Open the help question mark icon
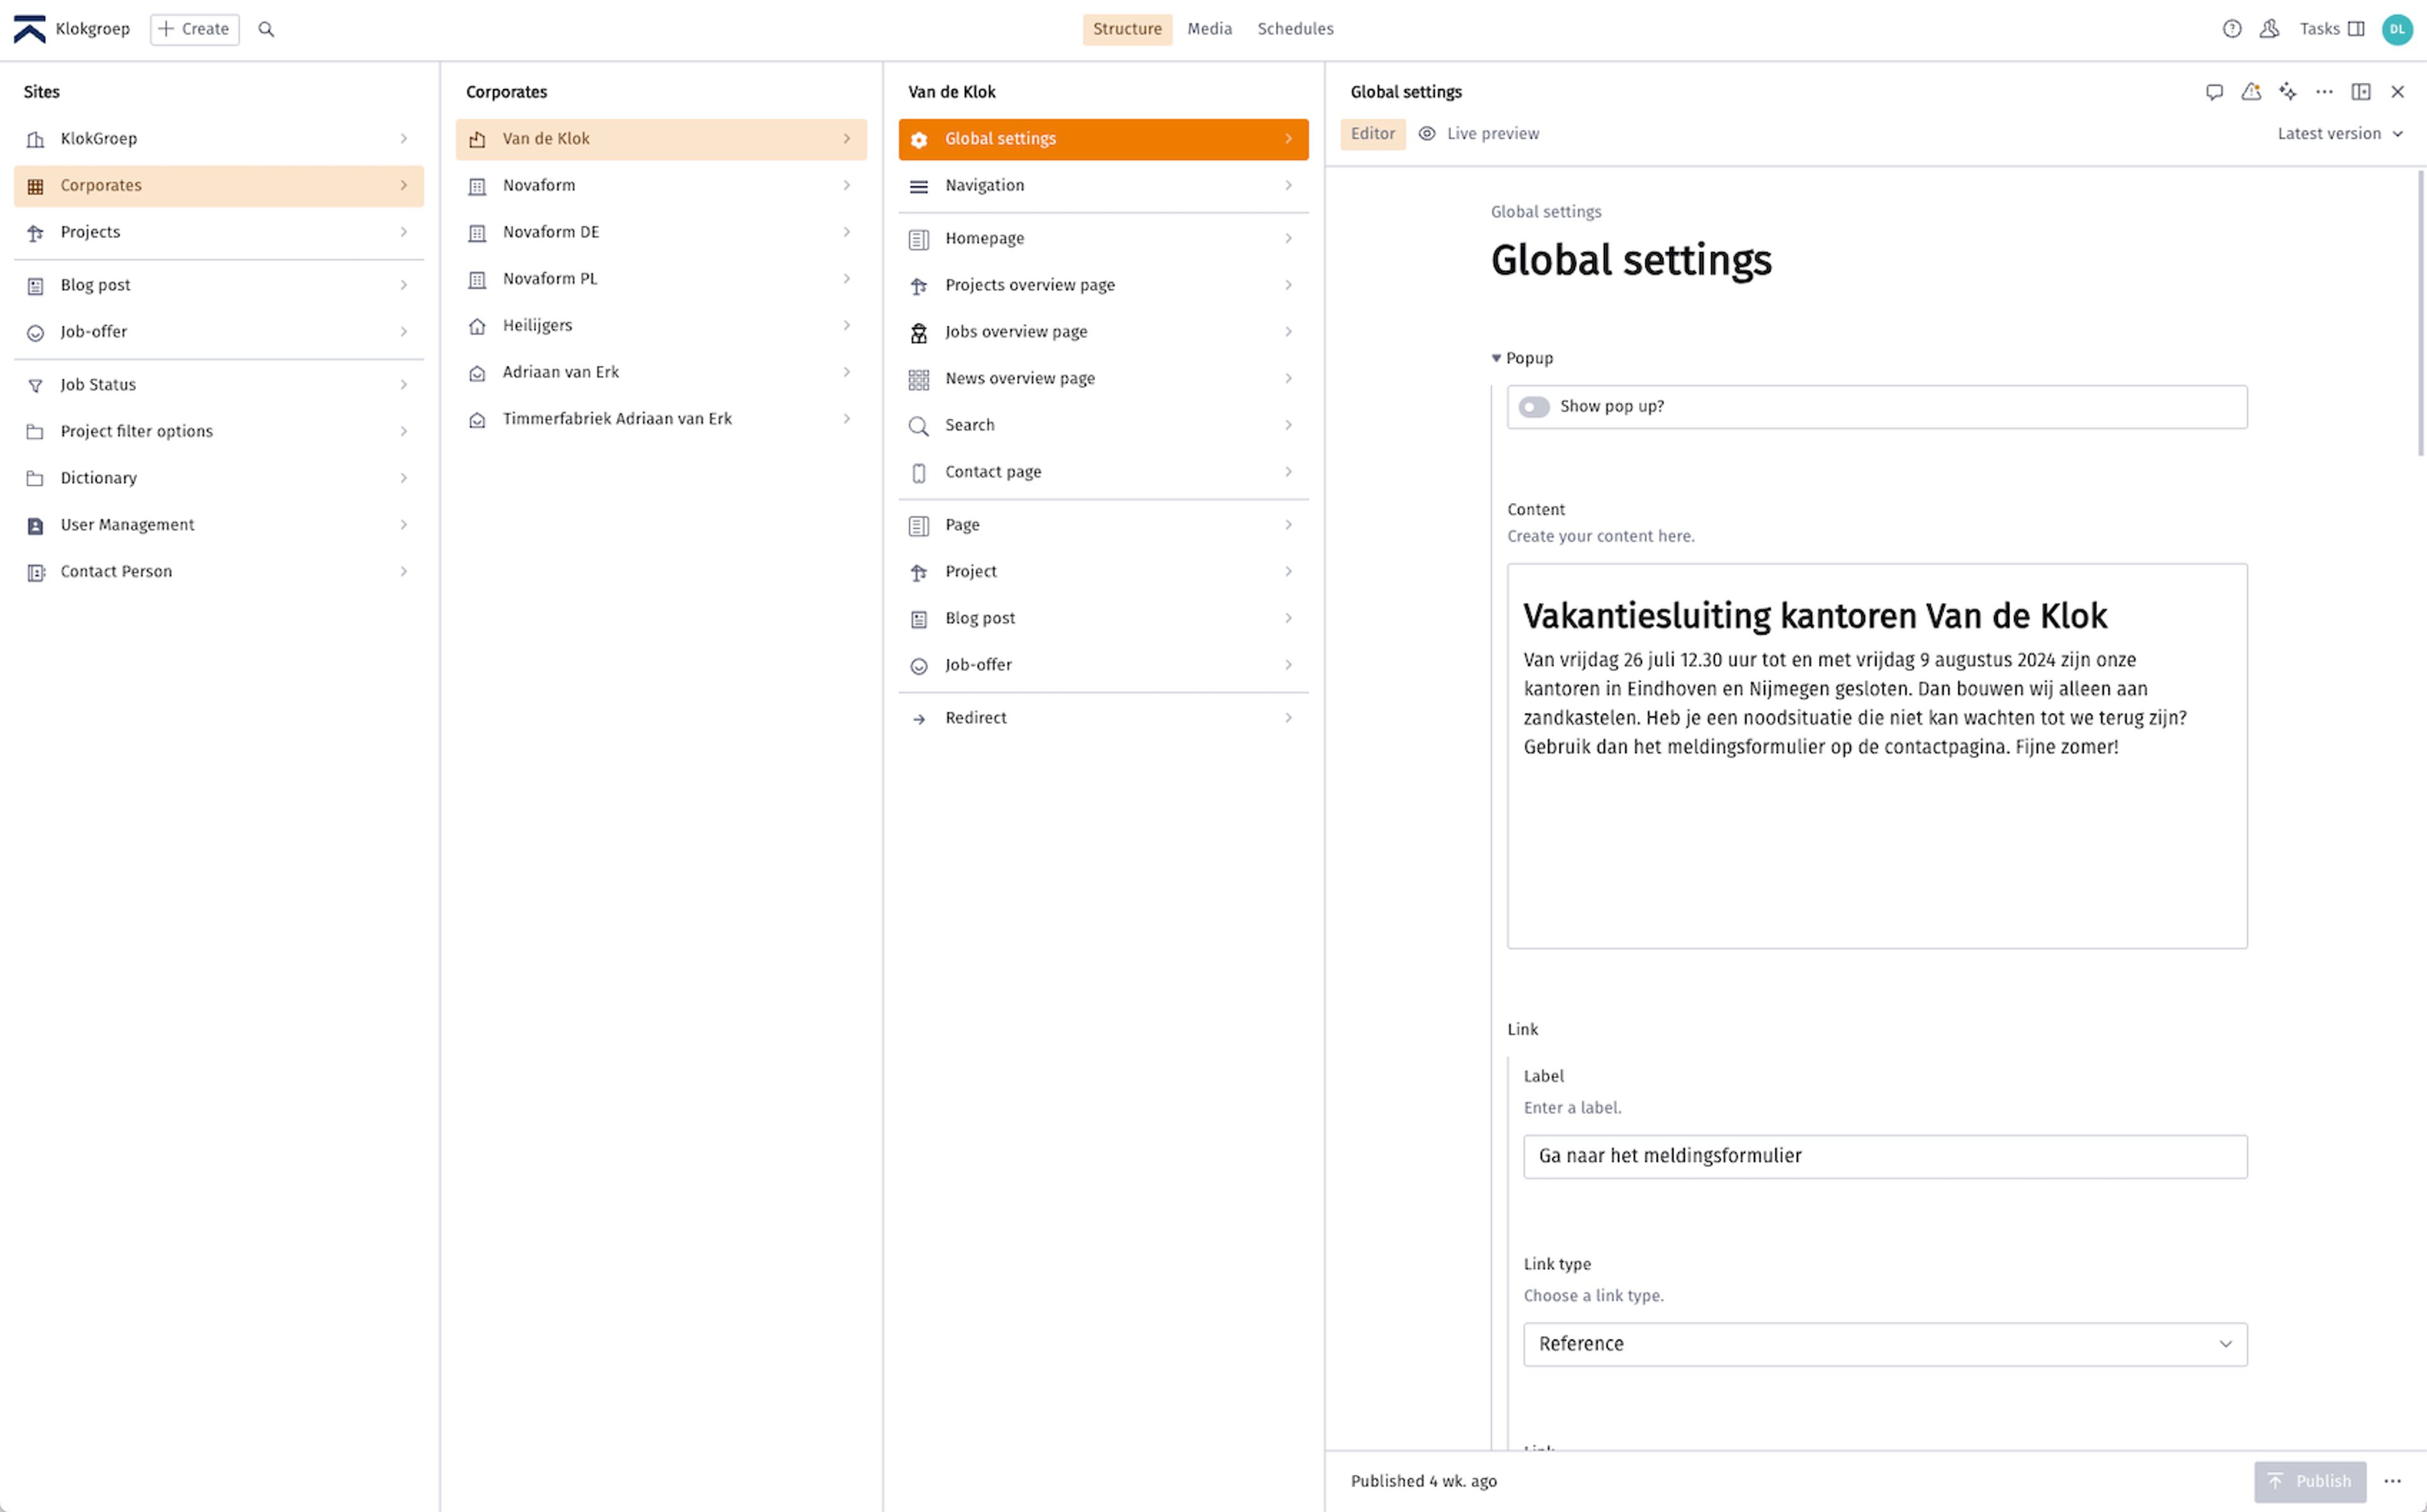The image size is (2427, 1512). (2232, 29)
